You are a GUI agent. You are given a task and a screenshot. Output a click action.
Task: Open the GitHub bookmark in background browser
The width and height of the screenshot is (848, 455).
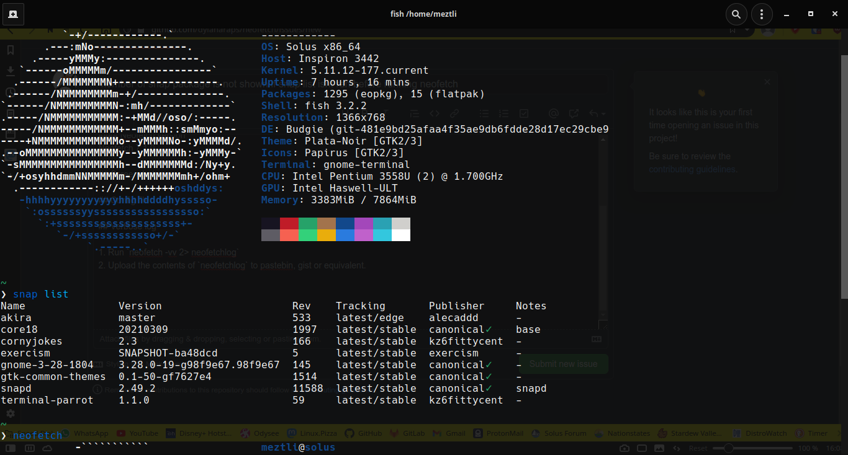pos(364,433)
